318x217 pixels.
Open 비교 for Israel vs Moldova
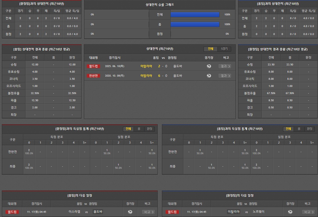click(148, 212)
